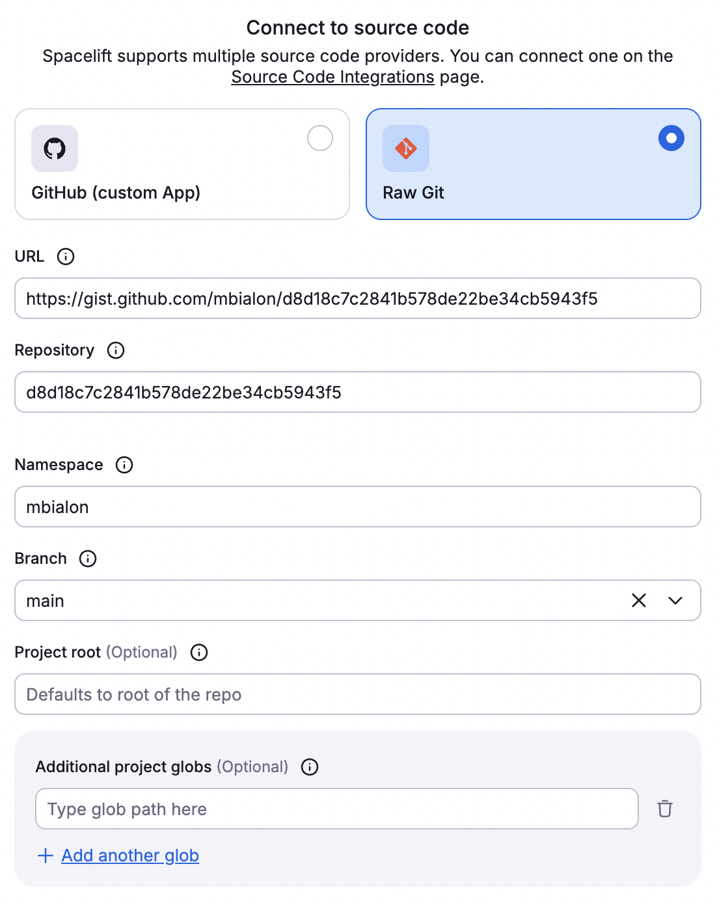This screenshot has width=717, height=905.
Task: Click the Project root input field
Action: pyautogui.click(x=357, y=694)
